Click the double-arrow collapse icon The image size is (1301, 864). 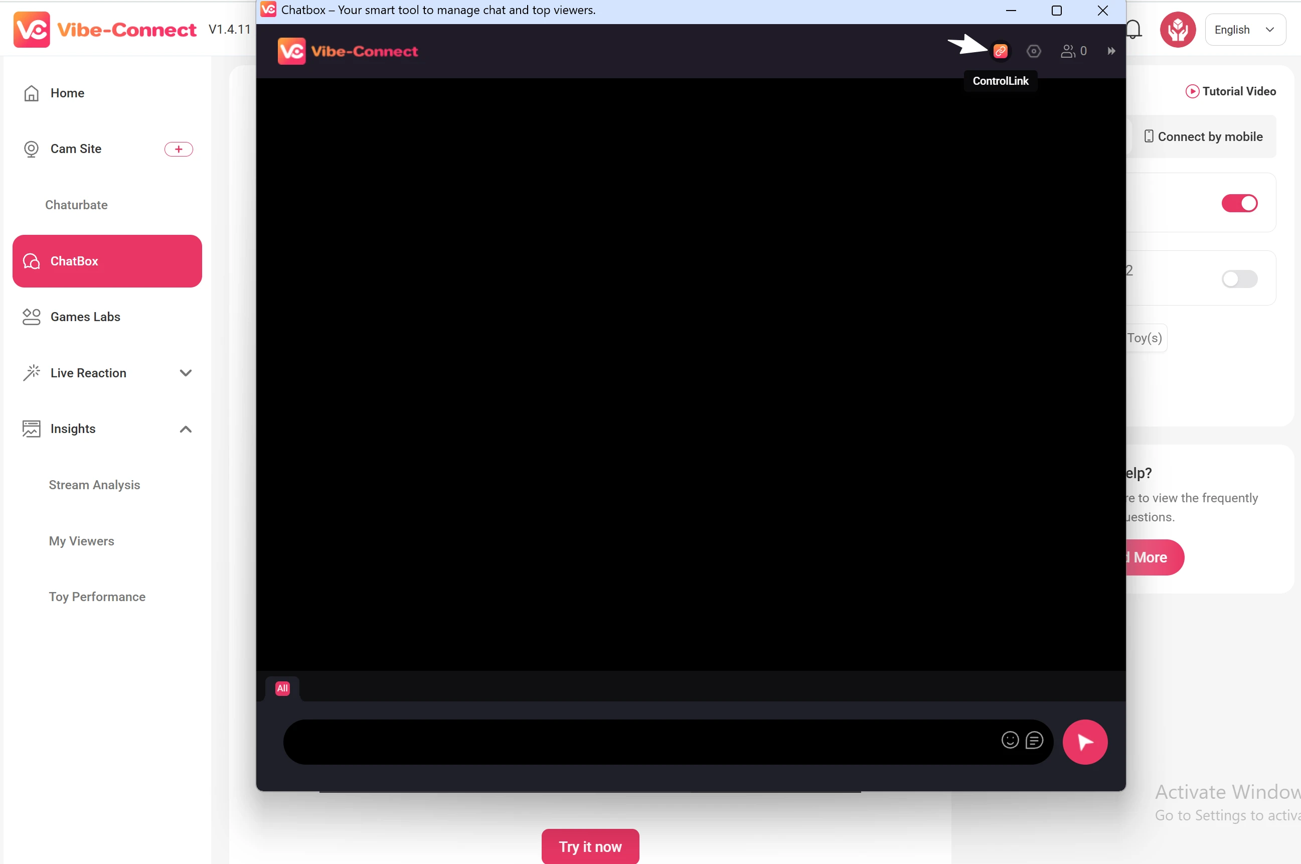tap(1111, 51)
